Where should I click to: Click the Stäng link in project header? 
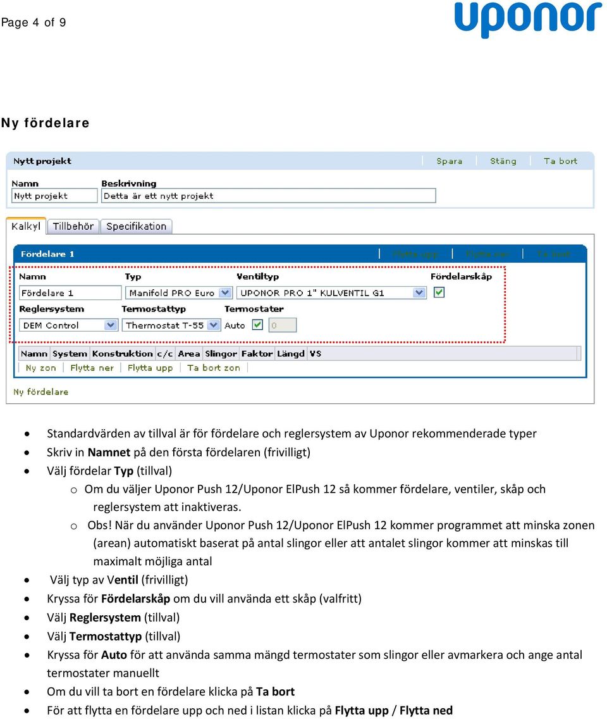coord(503,161)
